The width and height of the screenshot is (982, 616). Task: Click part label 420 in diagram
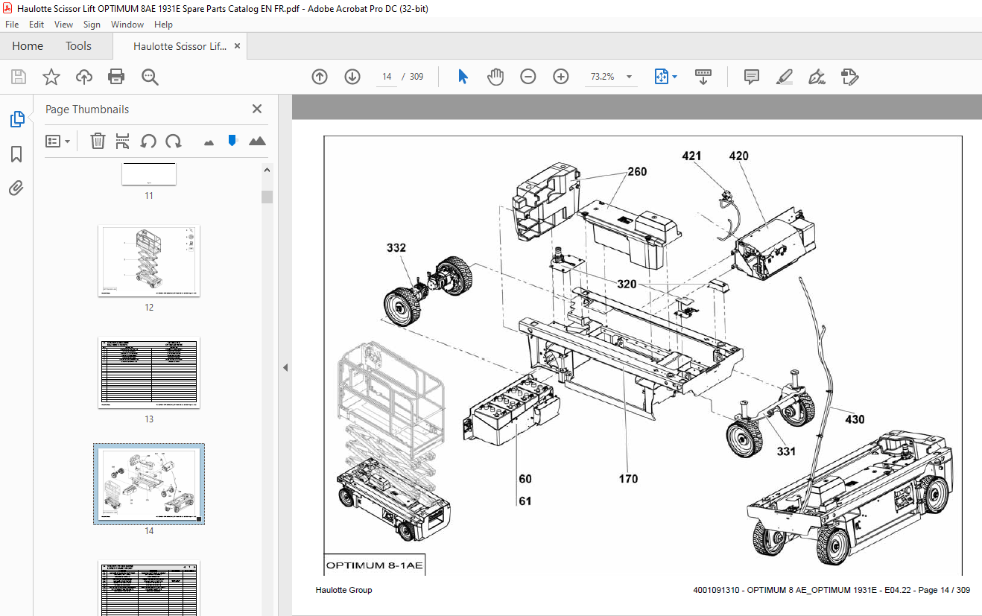[738, 156]
